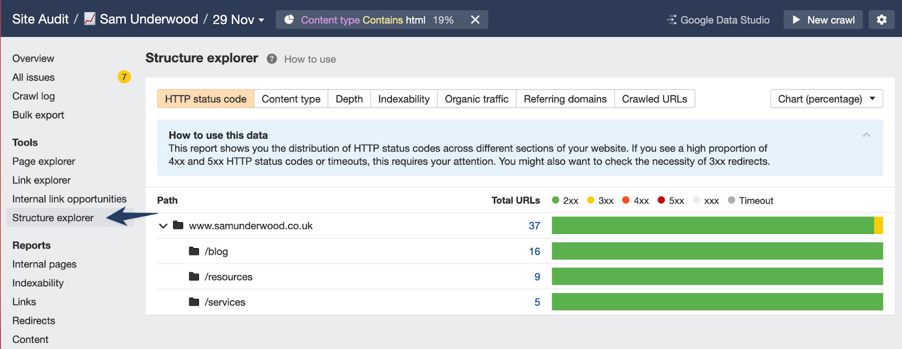Click the pie chart filter icon
This screenshot has width=902, height=349.
[289, 20]
